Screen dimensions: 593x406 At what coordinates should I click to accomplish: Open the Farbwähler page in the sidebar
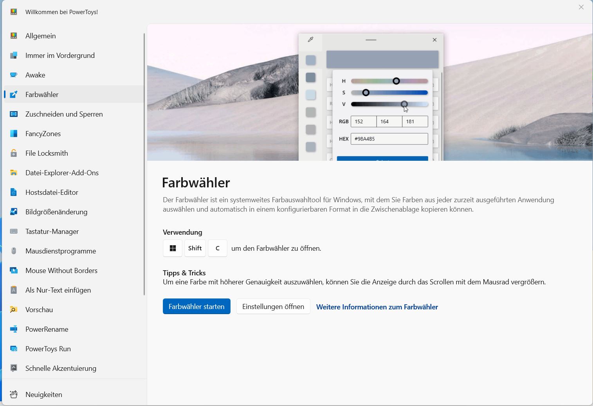coord(74,94)
